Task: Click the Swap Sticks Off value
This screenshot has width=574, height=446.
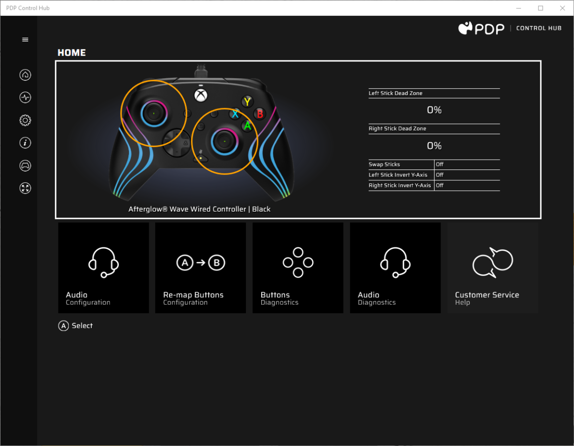Action: coord(440,165)
